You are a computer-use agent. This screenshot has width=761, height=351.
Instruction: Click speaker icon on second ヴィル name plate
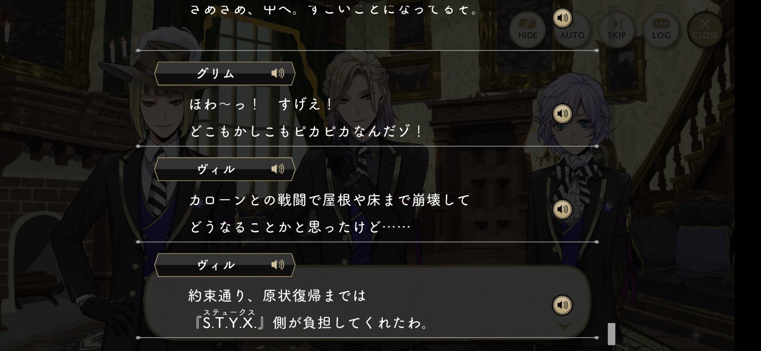coord(278,265)
